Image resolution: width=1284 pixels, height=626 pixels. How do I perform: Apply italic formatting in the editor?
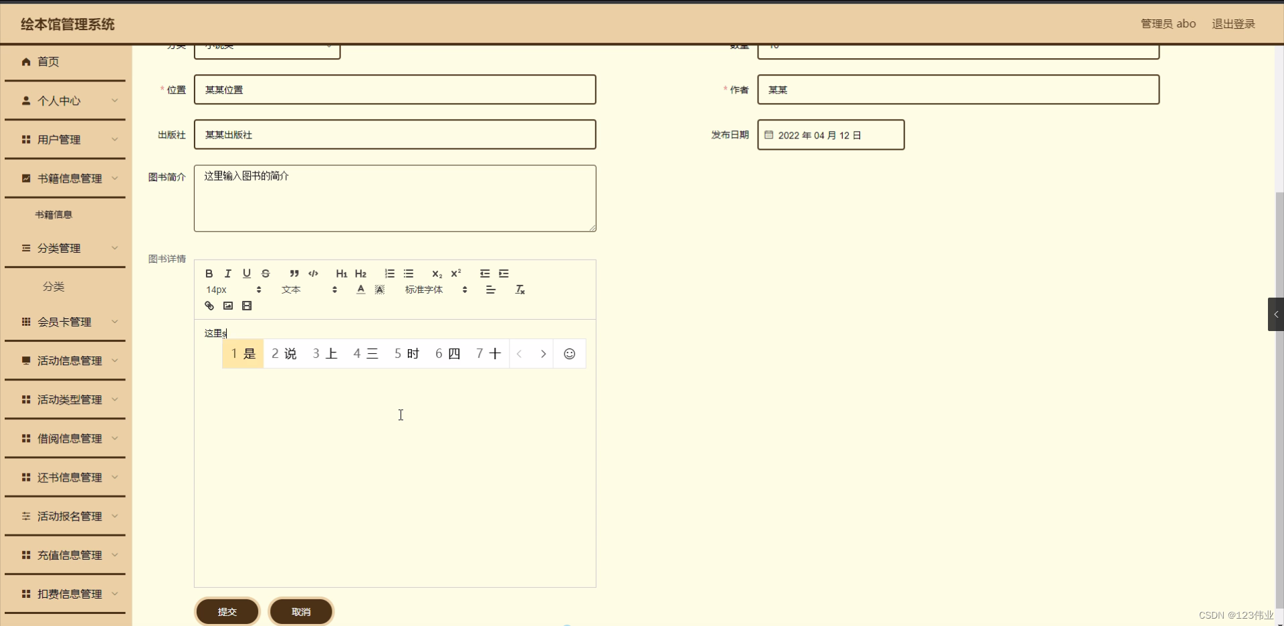(x=227, y=274)
